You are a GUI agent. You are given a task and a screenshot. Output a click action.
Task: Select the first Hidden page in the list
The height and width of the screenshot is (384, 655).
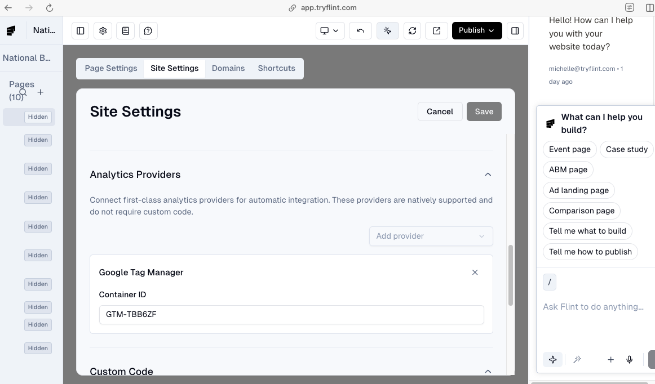[29, 117]
